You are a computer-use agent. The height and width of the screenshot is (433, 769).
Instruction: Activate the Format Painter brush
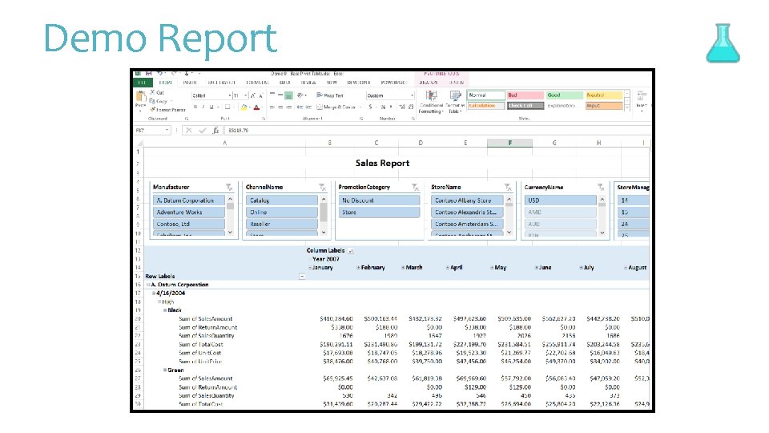point(152,110)
